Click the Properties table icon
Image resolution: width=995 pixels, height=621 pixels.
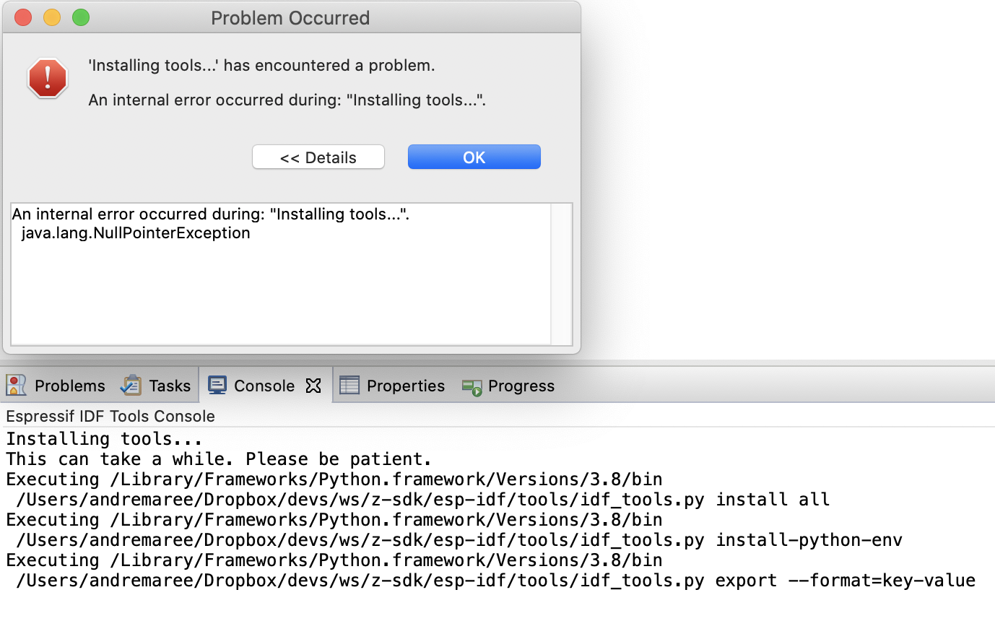pos(349,385)
